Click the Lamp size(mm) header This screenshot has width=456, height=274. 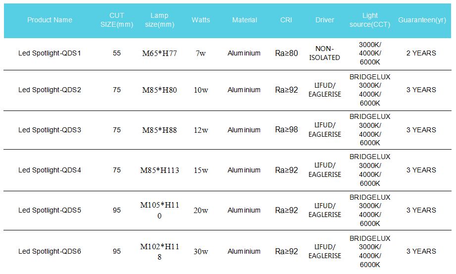click(159, 20)
